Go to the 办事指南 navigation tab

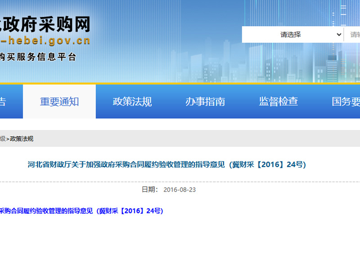tap(205, 102)
